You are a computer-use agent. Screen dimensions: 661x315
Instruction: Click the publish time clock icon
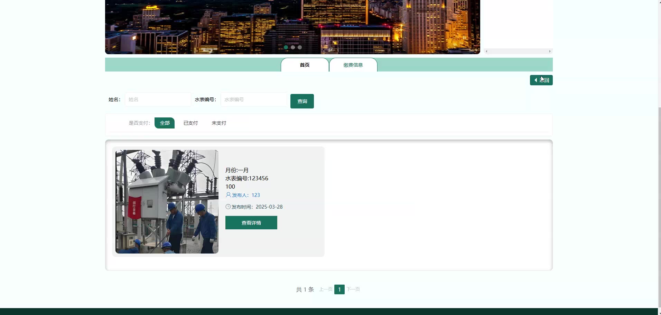tap(228, 207)
